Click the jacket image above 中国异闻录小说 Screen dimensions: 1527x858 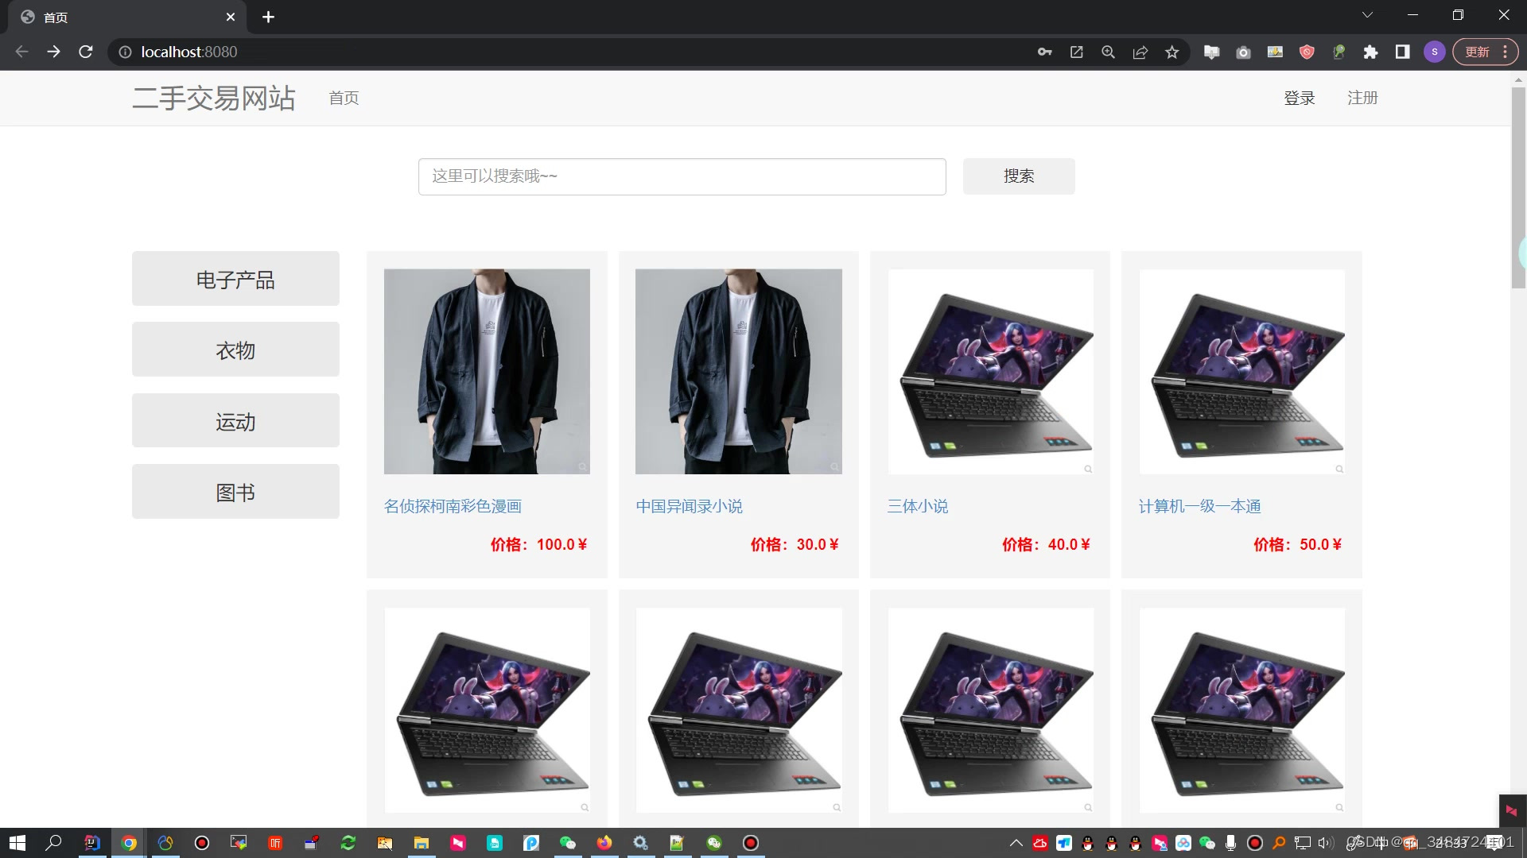[738, 372]
